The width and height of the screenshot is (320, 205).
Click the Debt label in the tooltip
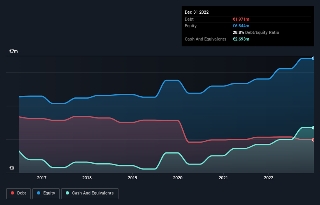189,19
